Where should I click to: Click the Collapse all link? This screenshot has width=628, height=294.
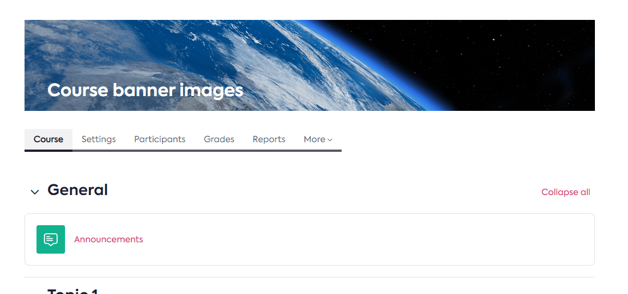tap(565, 192)
